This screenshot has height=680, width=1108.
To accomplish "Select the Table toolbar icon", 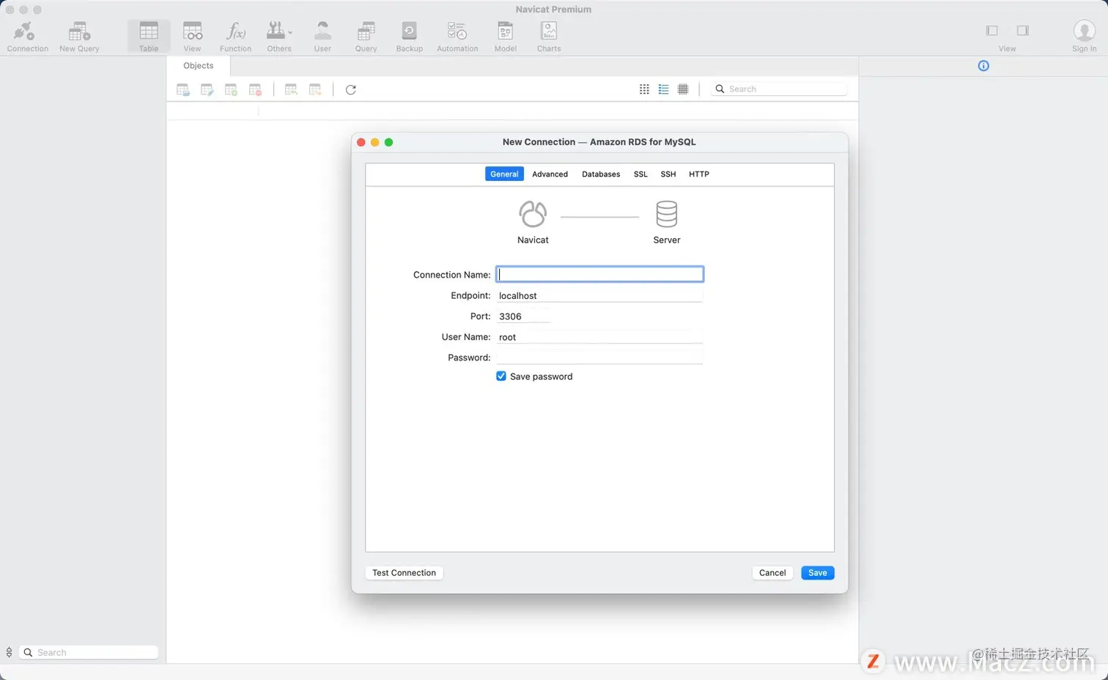I will [149, 32].
